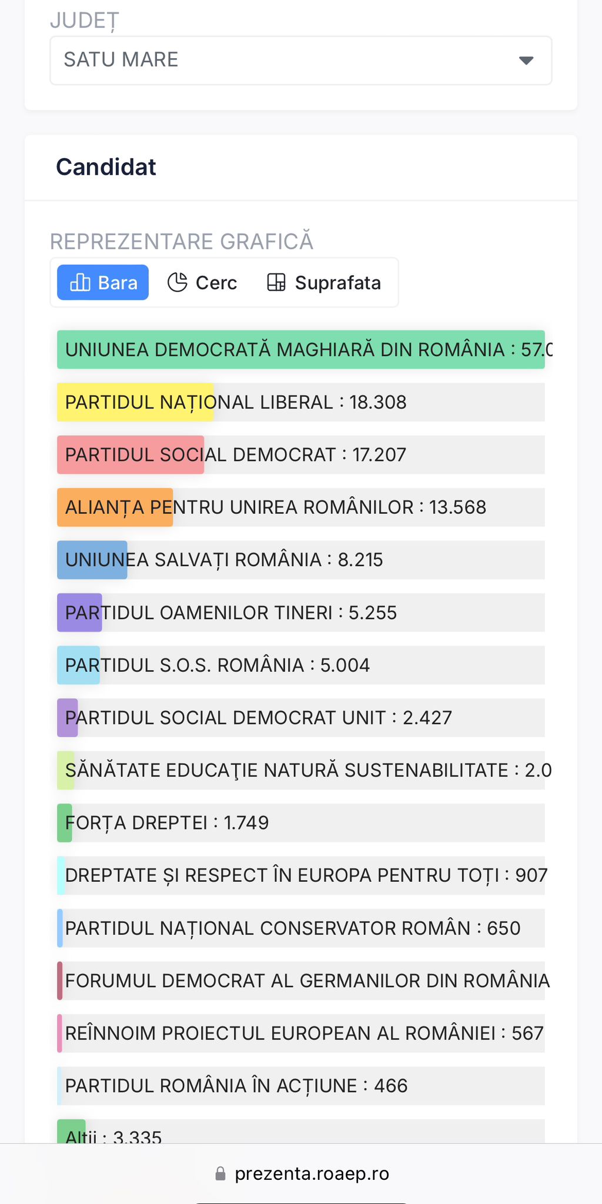This screenshot has height=1204, width=602.
Task: Click the Partidul Oamenilor Tineri bar
Action: click(x=79, y=613)
